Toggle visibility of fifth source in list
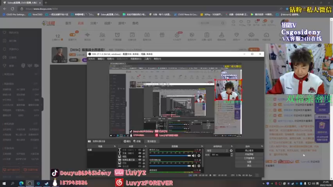 pos(140,163)
